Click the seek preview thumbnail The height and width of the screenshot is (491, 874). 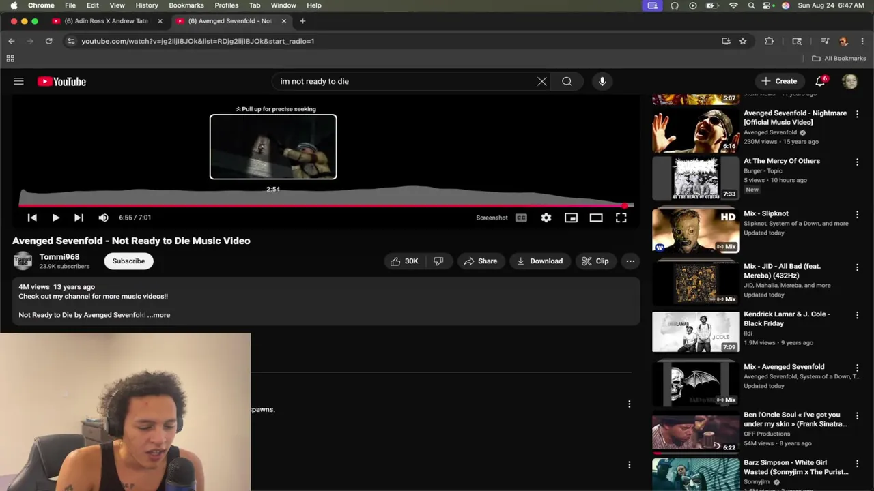pos(273,147)
